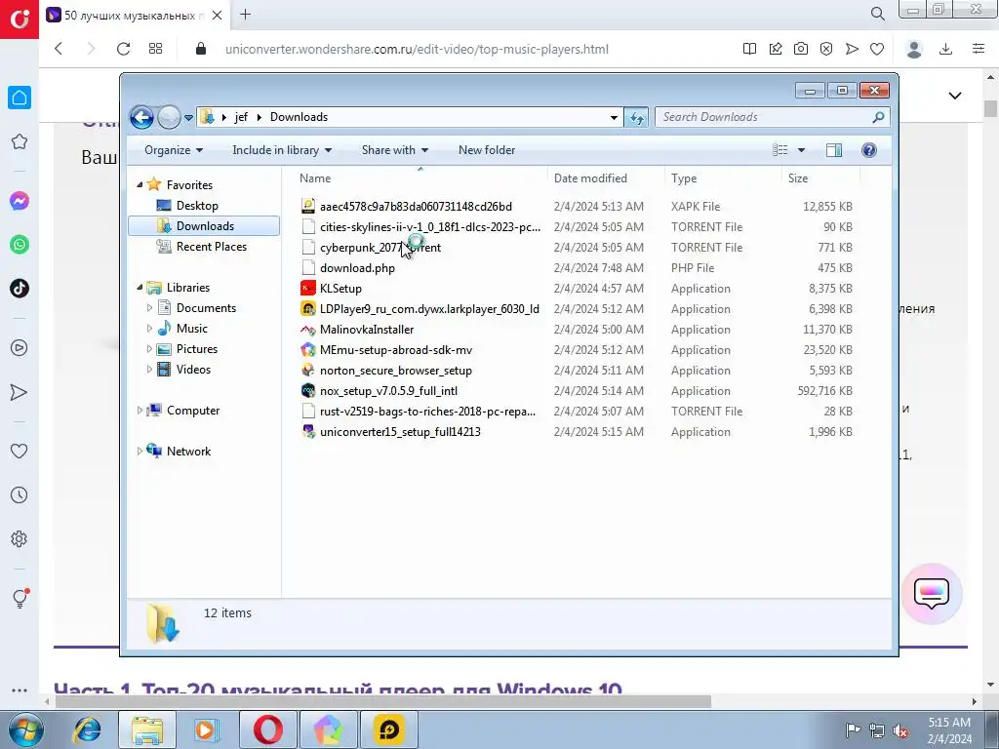Viewport: 999px width, 749px height.
Task: Click the chat support bubble on webpage
Action: tap(932, 594)
